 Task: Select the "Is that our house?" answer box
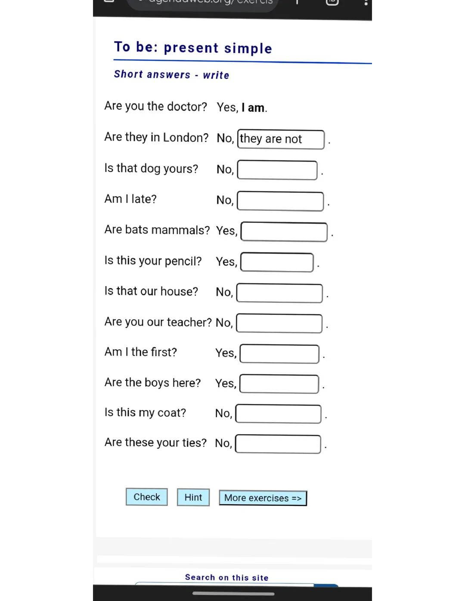point(279,293)
